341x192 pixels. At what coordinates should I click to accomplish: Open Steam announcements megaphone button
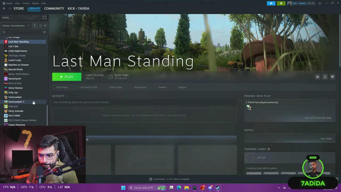click(x=271, y=3)
